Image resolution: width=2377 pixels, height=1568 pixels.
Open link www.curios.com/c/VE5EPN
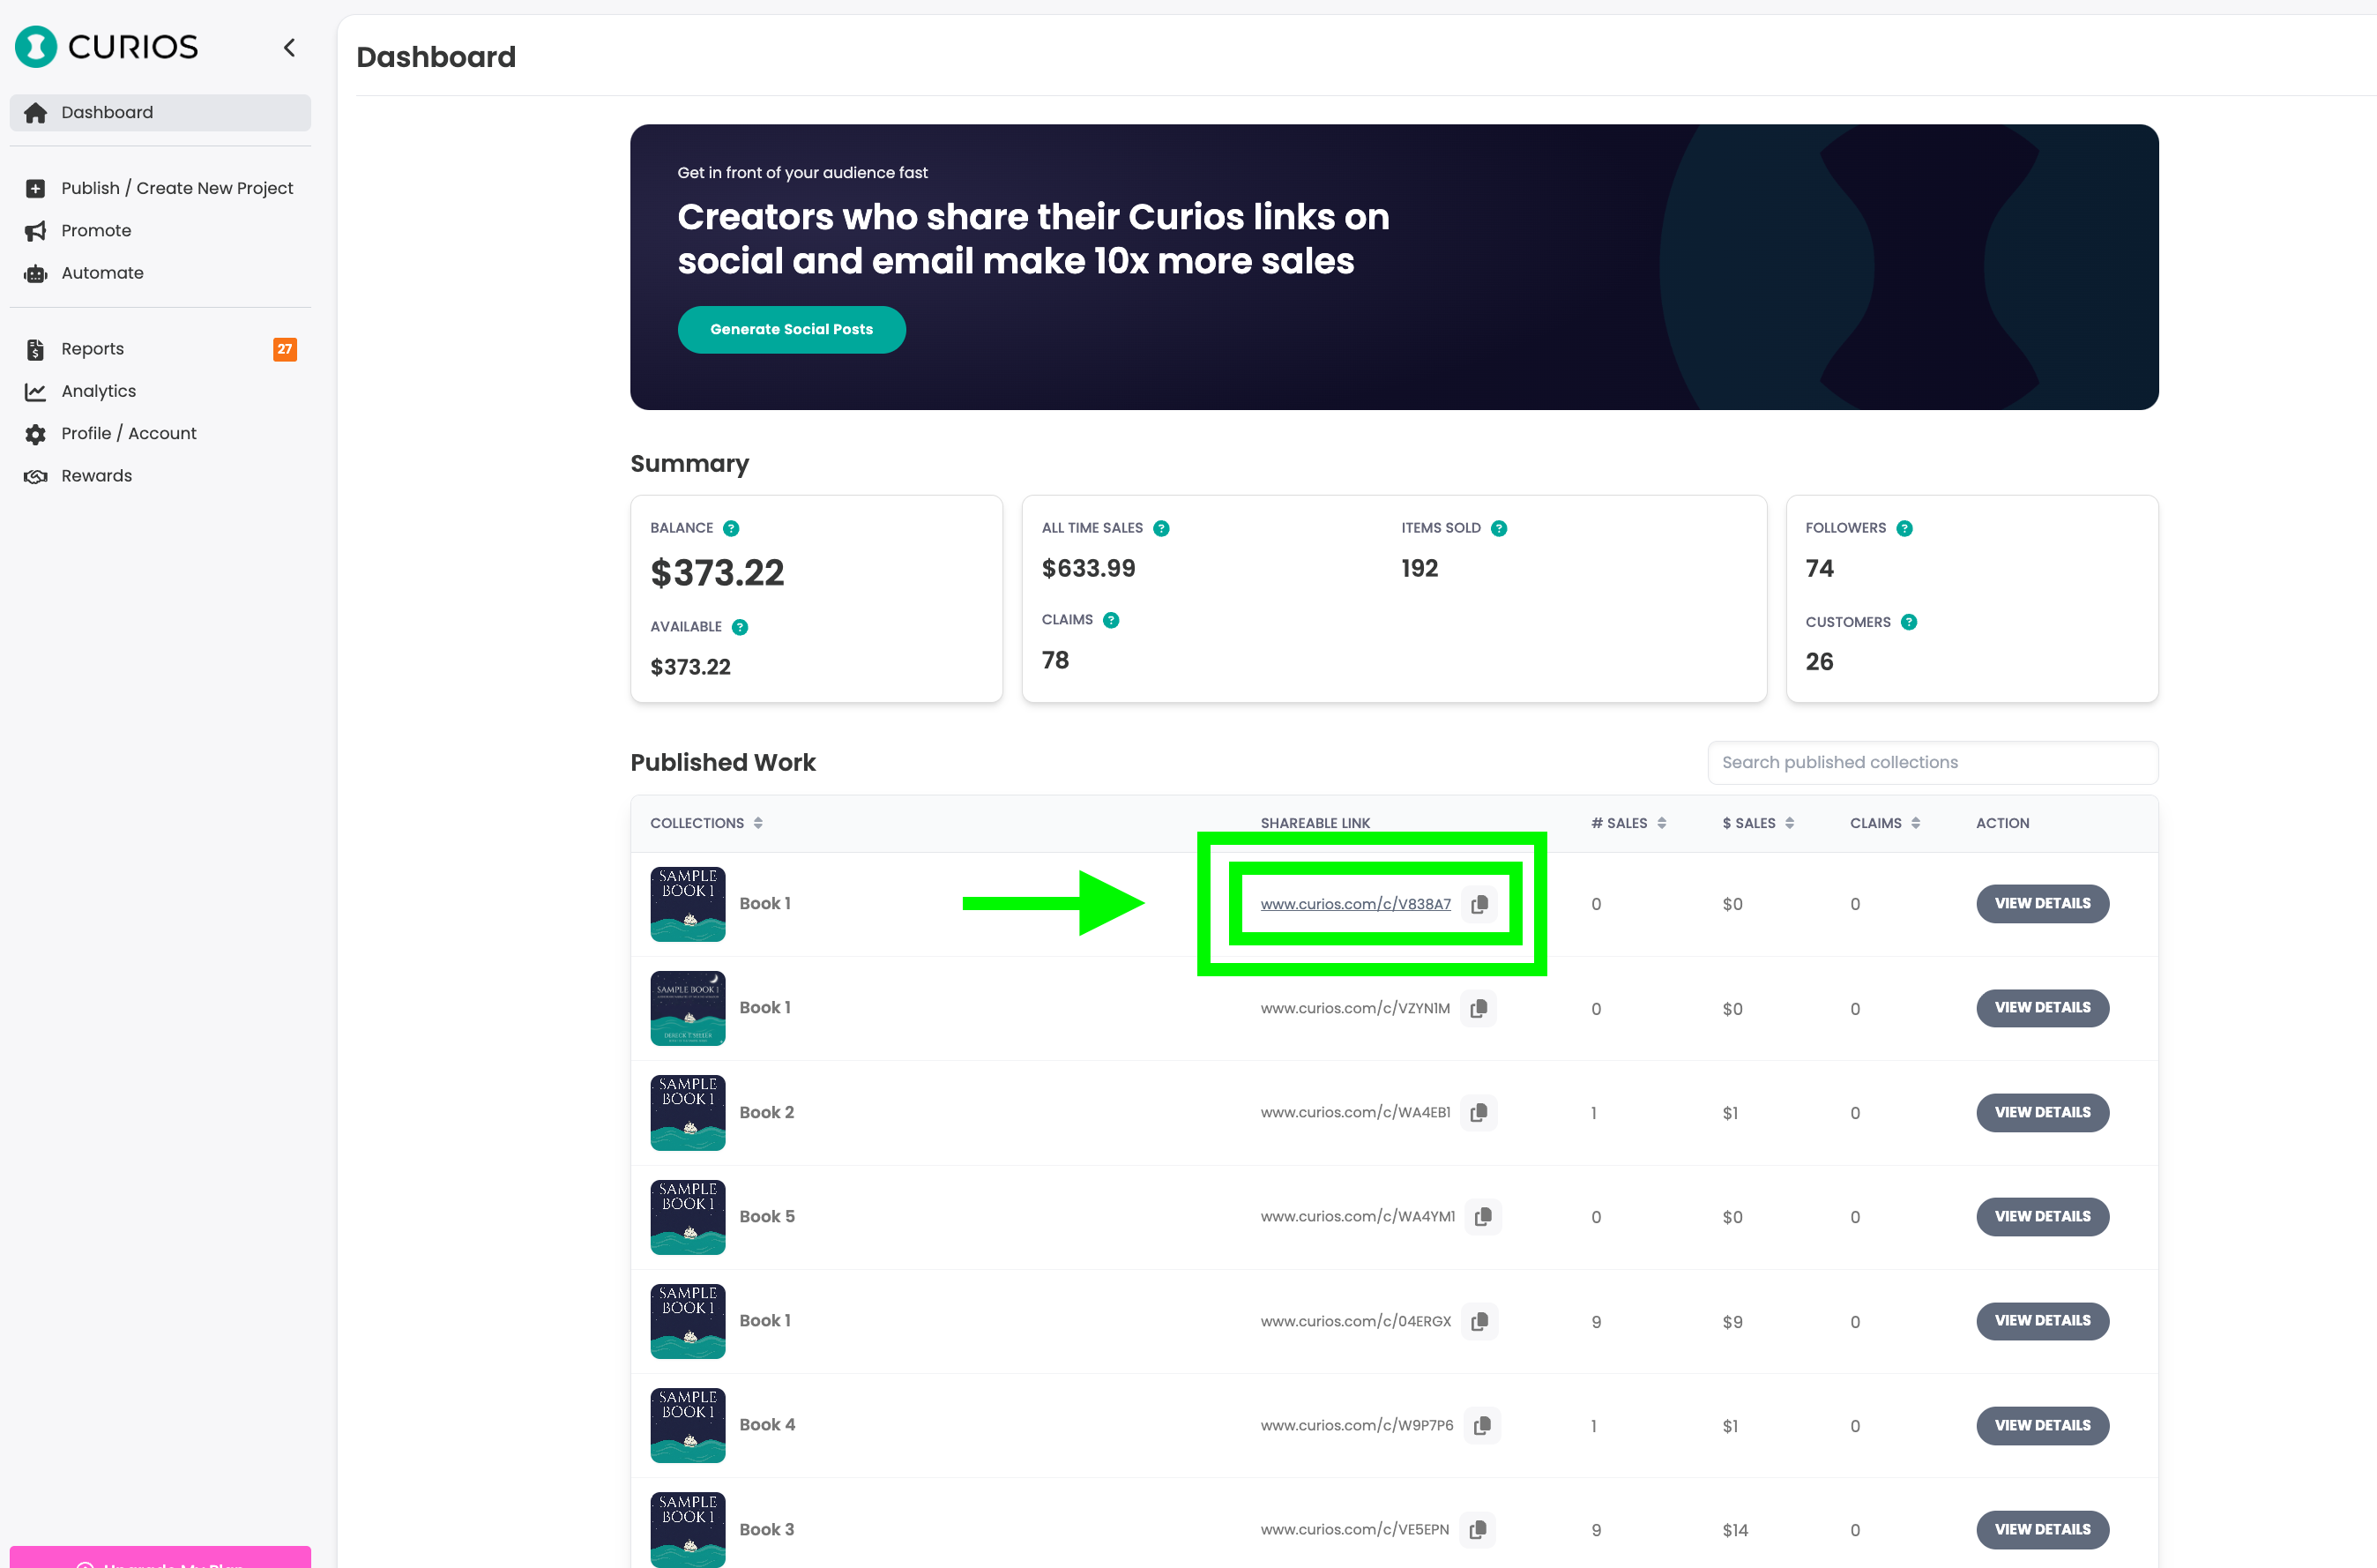pyautogui.click(x=1354, y=1530)
